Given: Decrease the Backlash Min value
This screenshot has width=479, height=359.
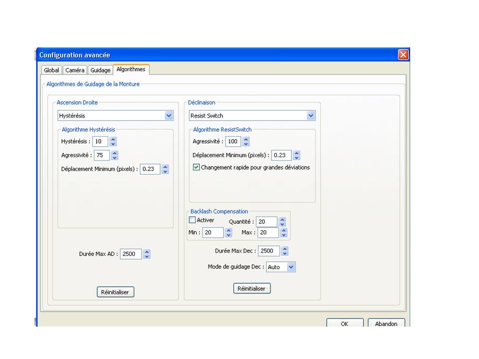Looking at the screenshot, I should [x=229, y=235].
